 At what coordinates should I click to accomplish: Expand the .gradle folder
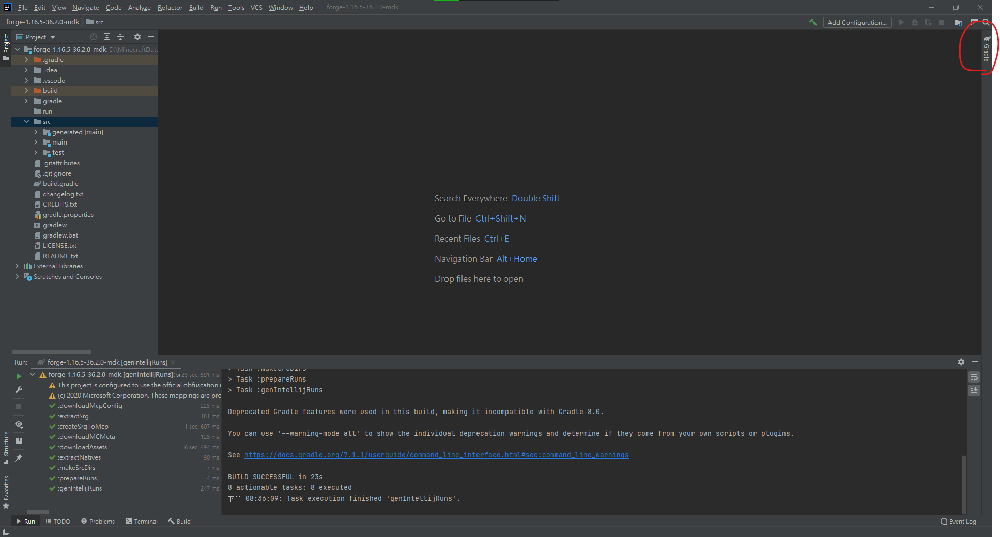tap(26, 60)
